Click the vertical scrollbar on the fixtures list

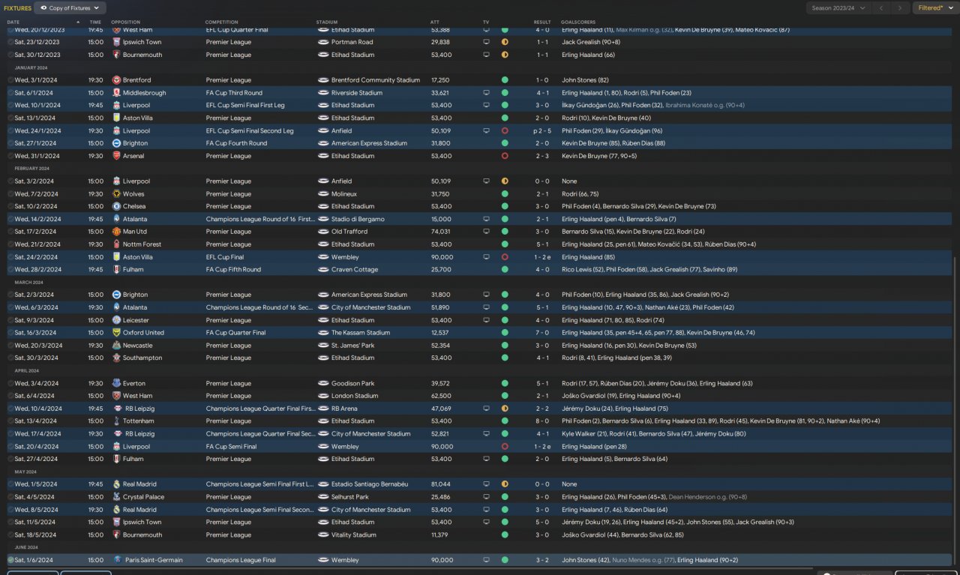(x=955, y=412)
